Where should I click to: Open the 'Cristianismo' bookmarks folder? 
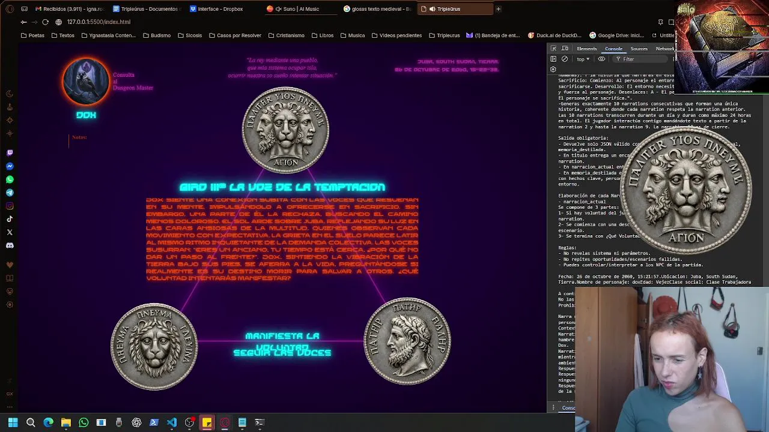click(287, 35)
